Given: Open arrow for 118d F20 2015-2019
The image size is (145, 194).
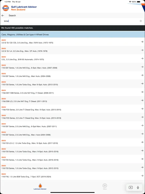Looking at the screenshot, I should [142, 117].
